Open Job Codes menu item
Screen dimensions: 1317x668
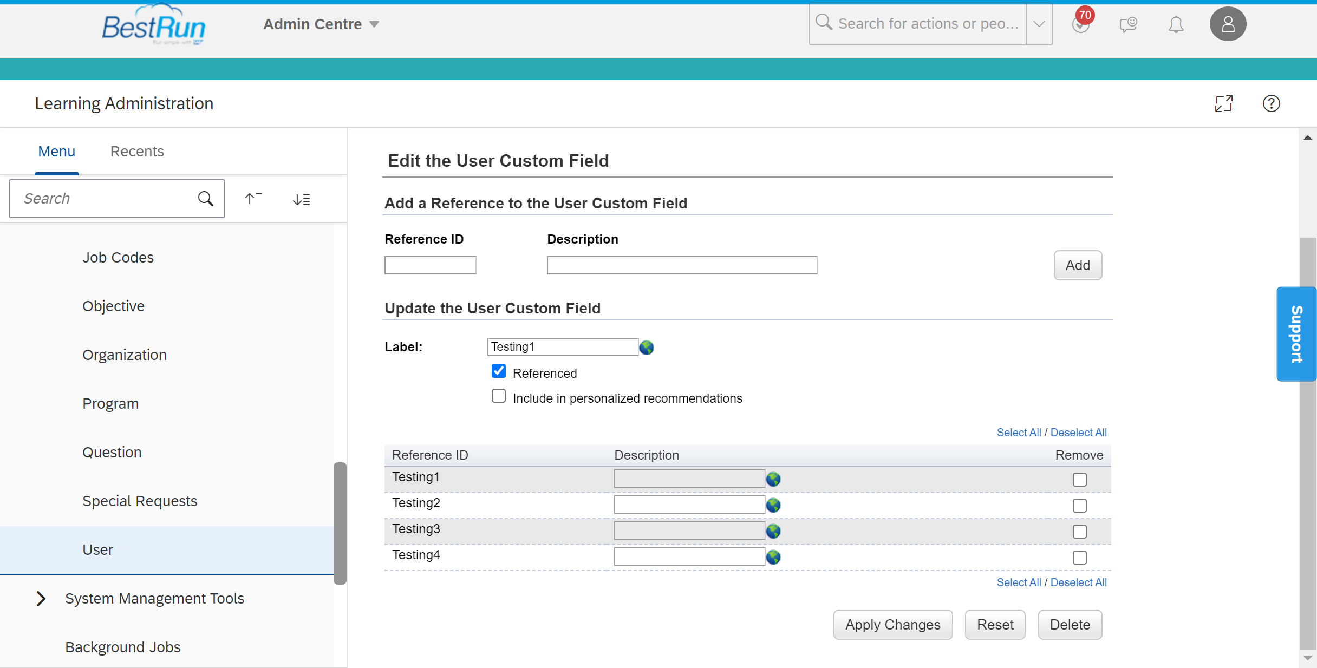click(x=118, y=258)
